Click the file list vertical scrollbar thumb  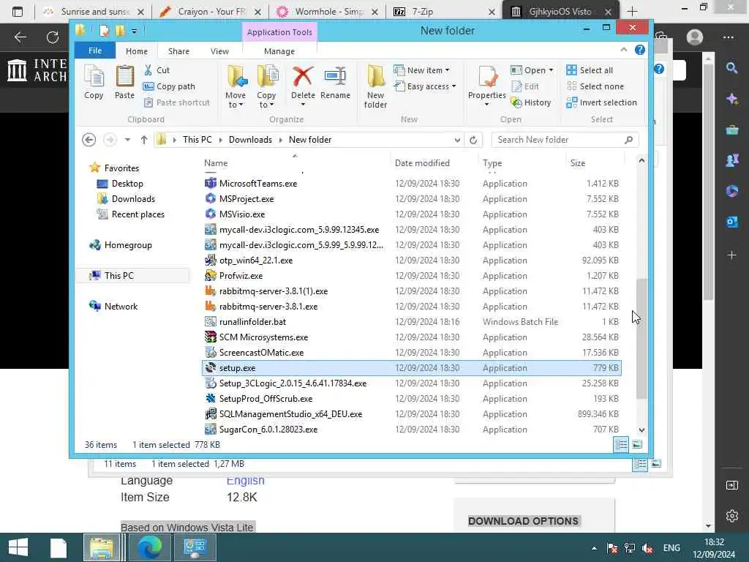click(x=641, y=338)
